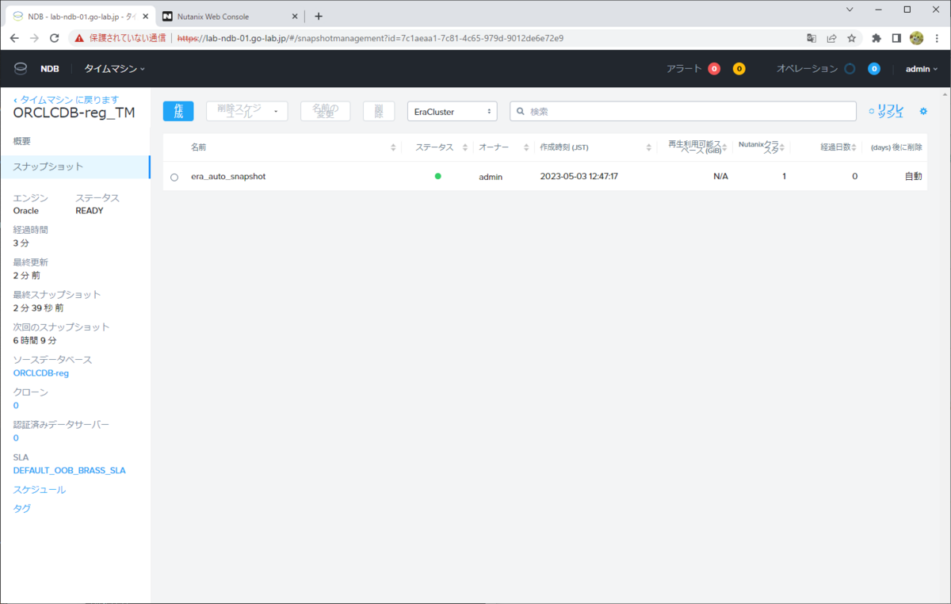Click the アラート header item
The width and height of the screenshot is (951, 604).
point(684,69)
